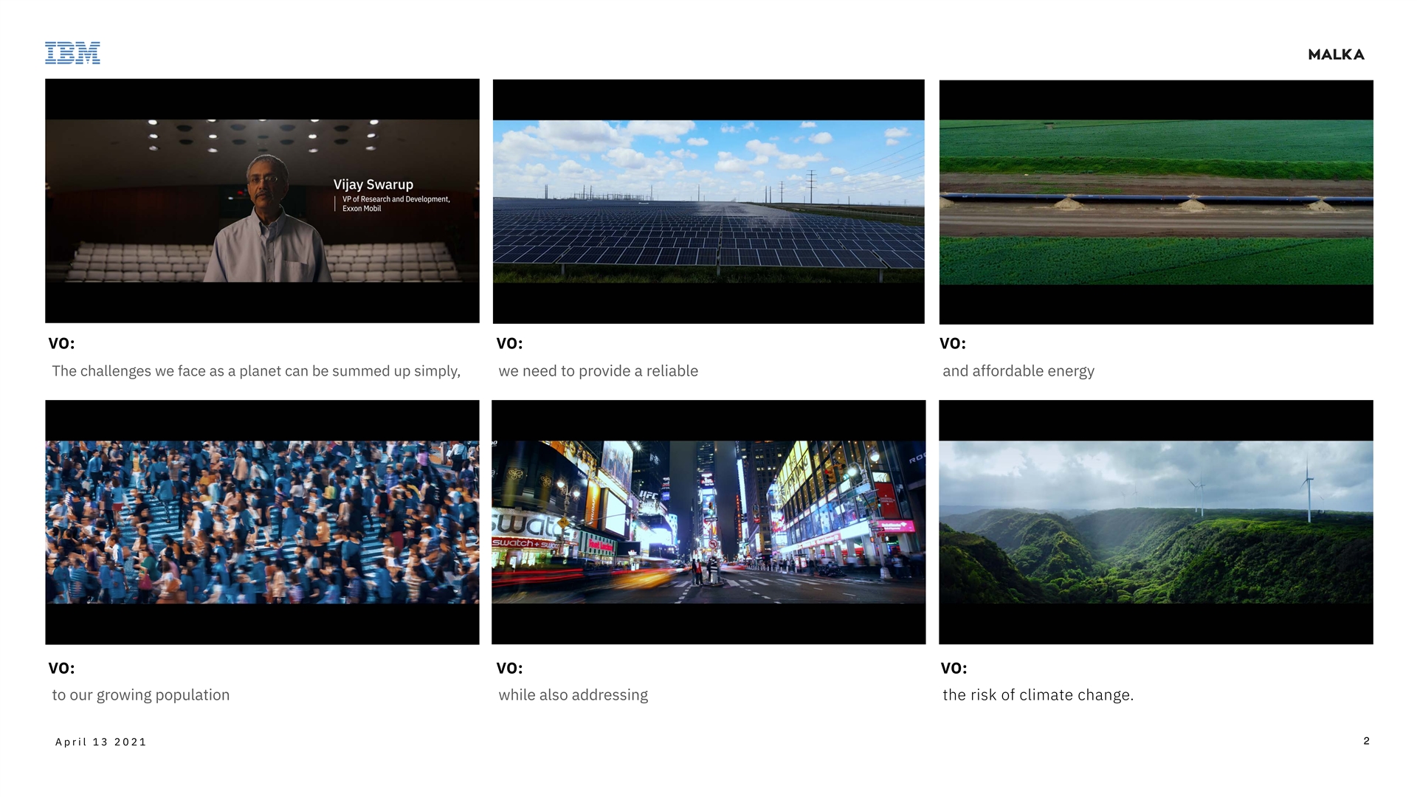Click 'we need to provide a reliable' caption

click(598, 371)
